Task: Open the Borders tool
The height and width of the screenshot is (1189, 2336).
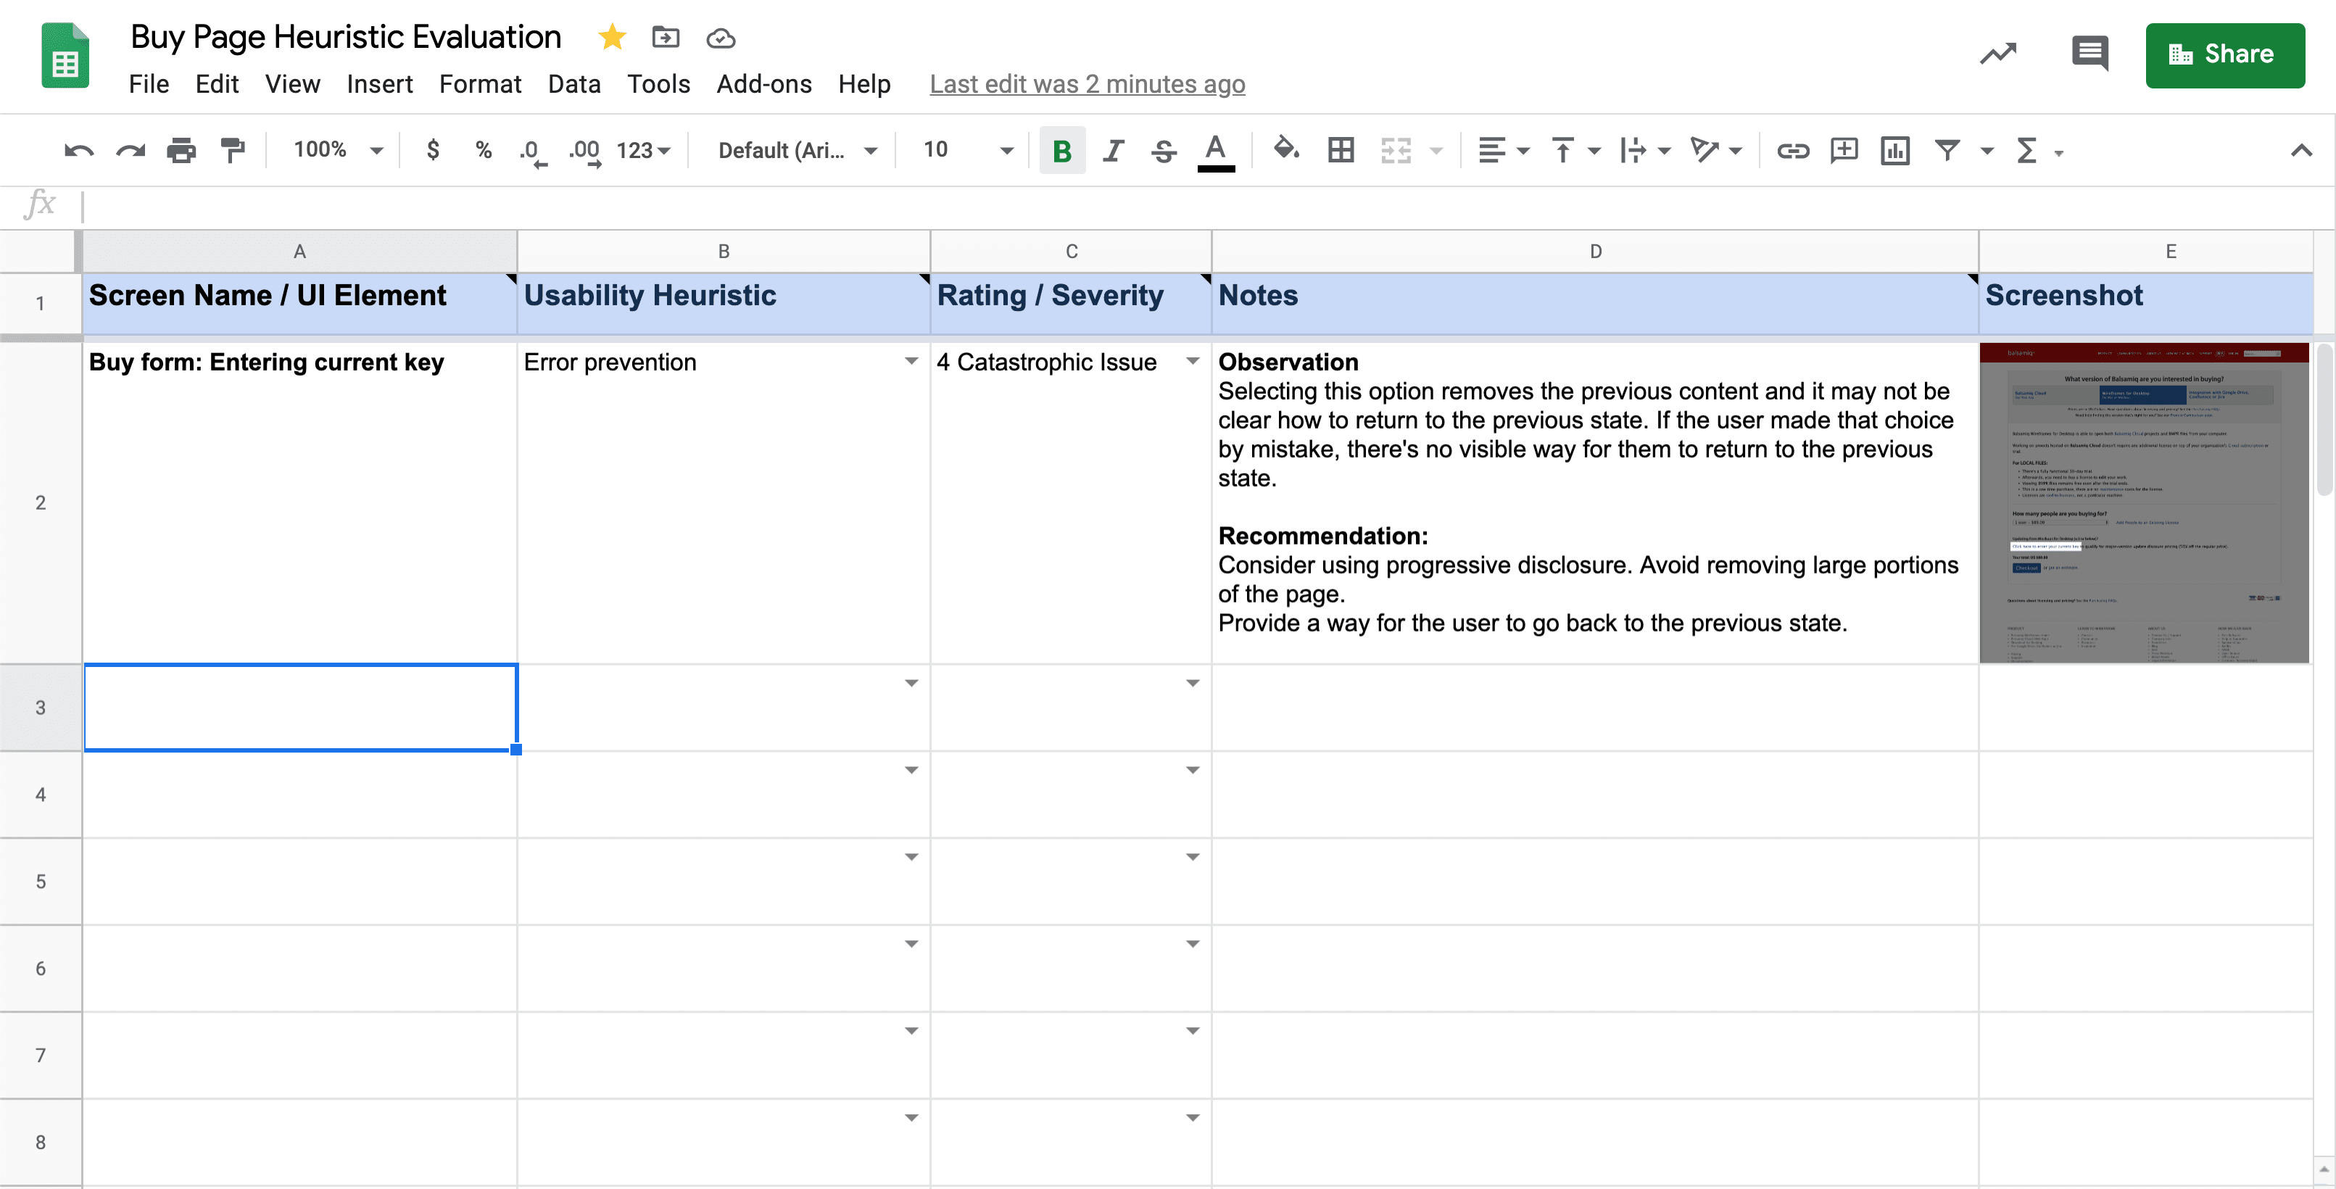Action: pyautogui.click(x=1341, y=151)
